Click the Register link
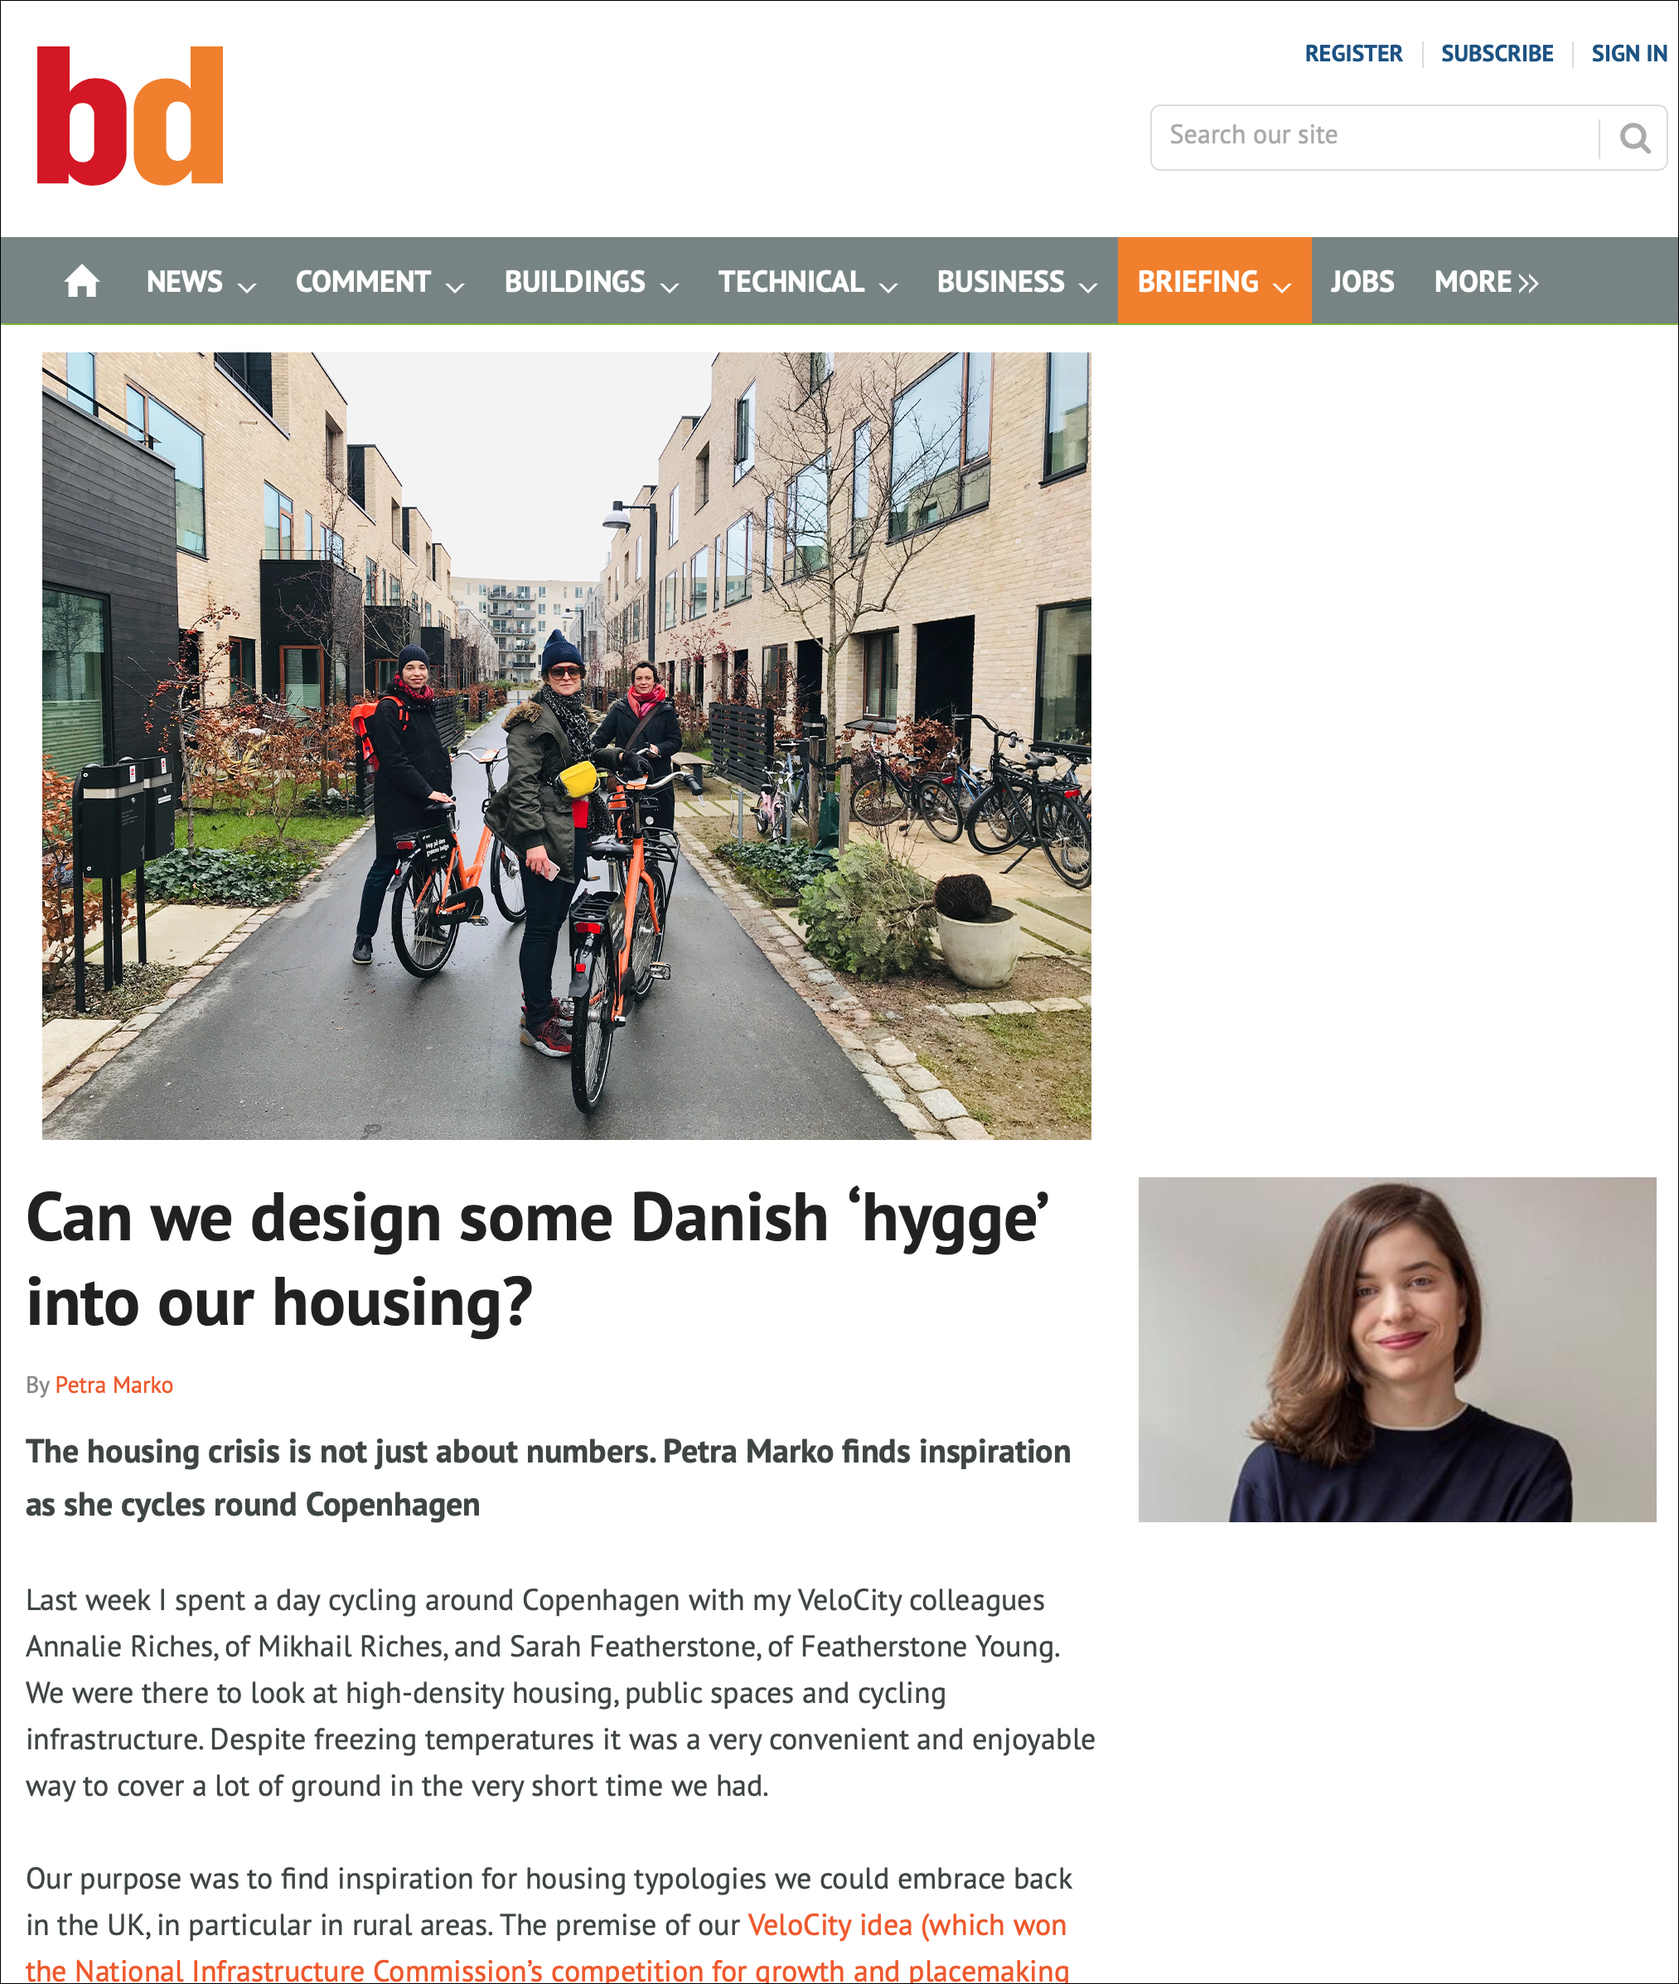 tap(1352, 53)
